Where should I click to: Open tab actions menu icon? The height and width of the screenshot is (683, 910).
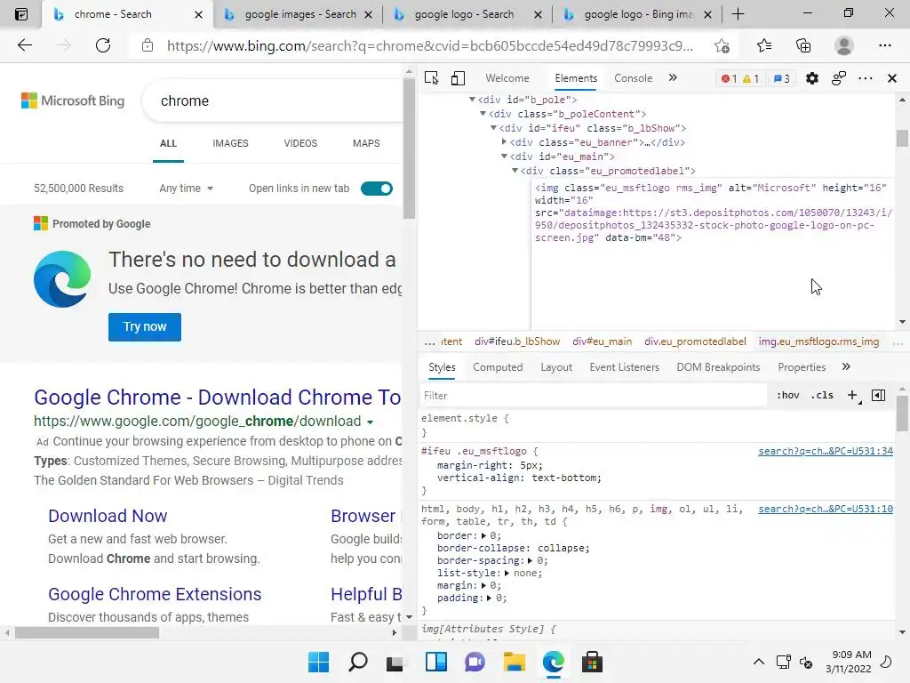(21, 14)
